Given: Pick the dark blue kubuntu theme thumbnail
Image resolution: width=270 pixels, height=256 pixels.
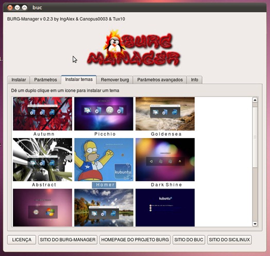Looking at the screenshot, I should pyautogui.click(x=165, y=208).
